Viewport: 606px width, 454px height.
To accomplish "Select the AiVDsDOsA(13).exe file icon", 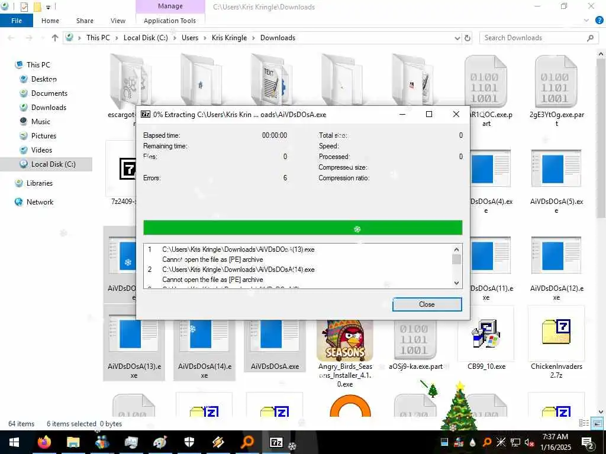I will [x=134, y=333].
